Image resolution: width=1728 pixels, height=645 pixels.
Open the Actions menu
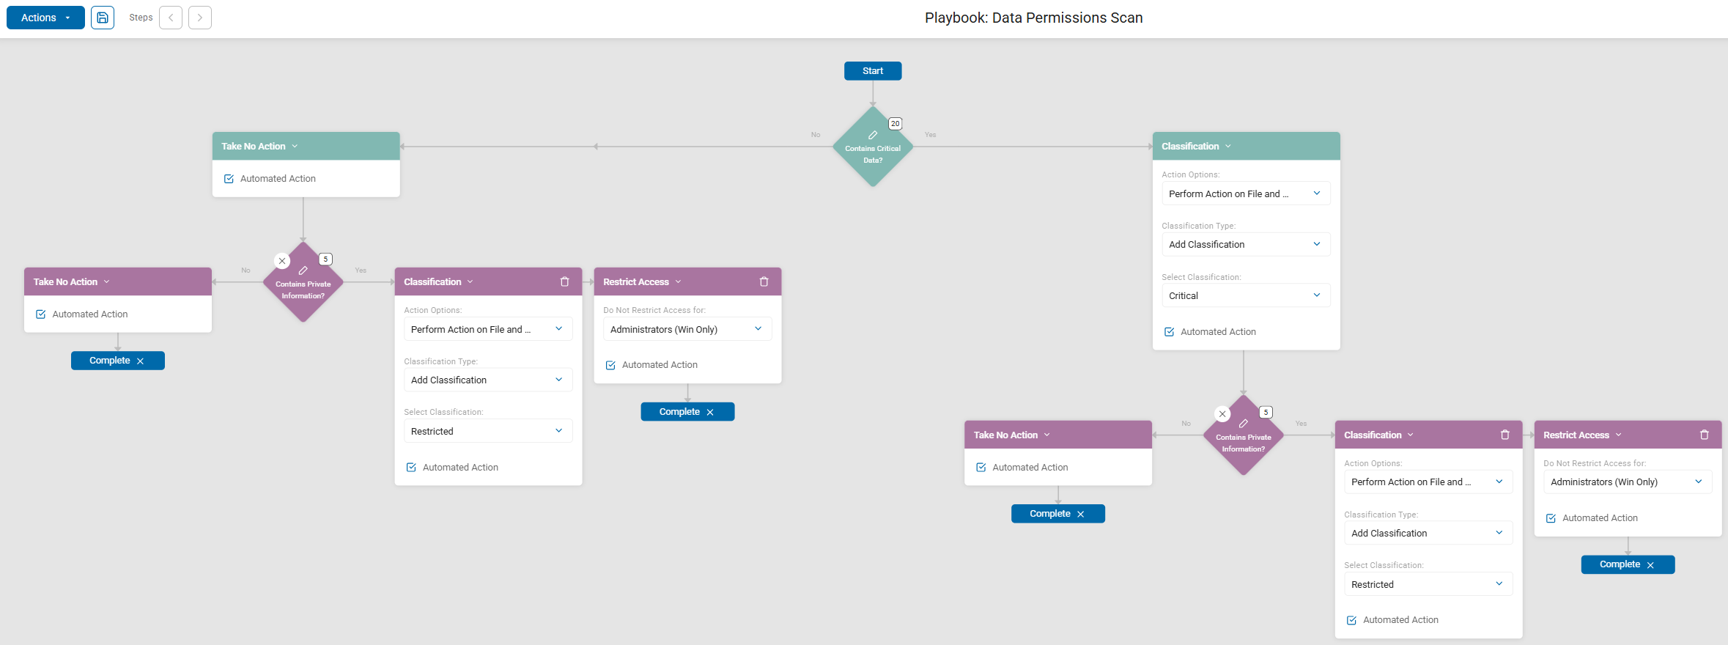(45, 18)
